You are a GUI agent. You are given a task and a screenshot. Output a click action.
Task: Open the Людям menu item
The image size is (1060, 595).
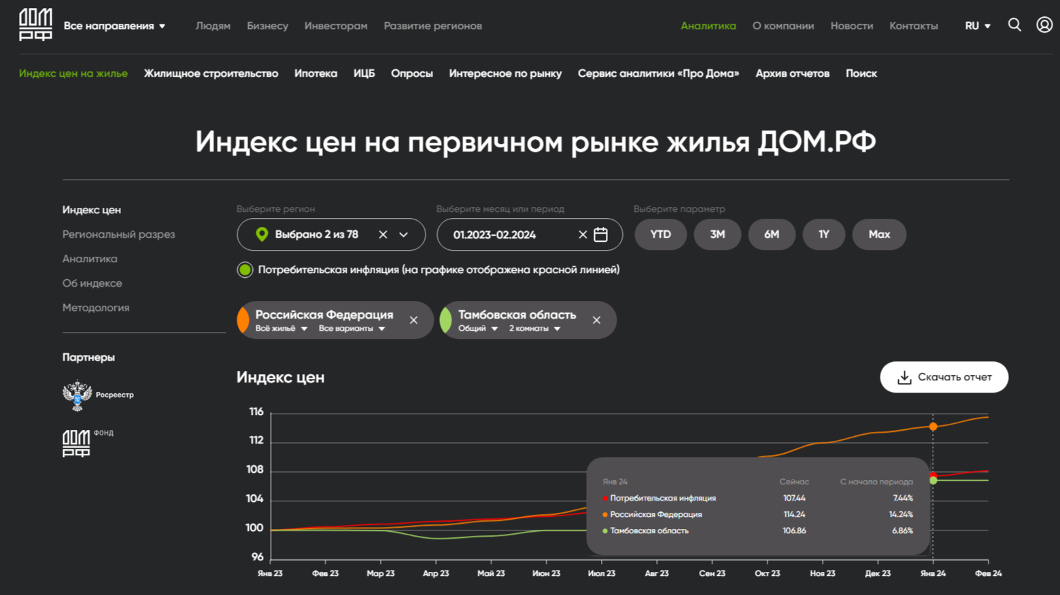click(x=213, y=26)
